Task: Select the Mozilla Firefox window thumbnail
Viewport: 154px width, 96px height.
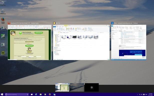Action: pos(29,42)
